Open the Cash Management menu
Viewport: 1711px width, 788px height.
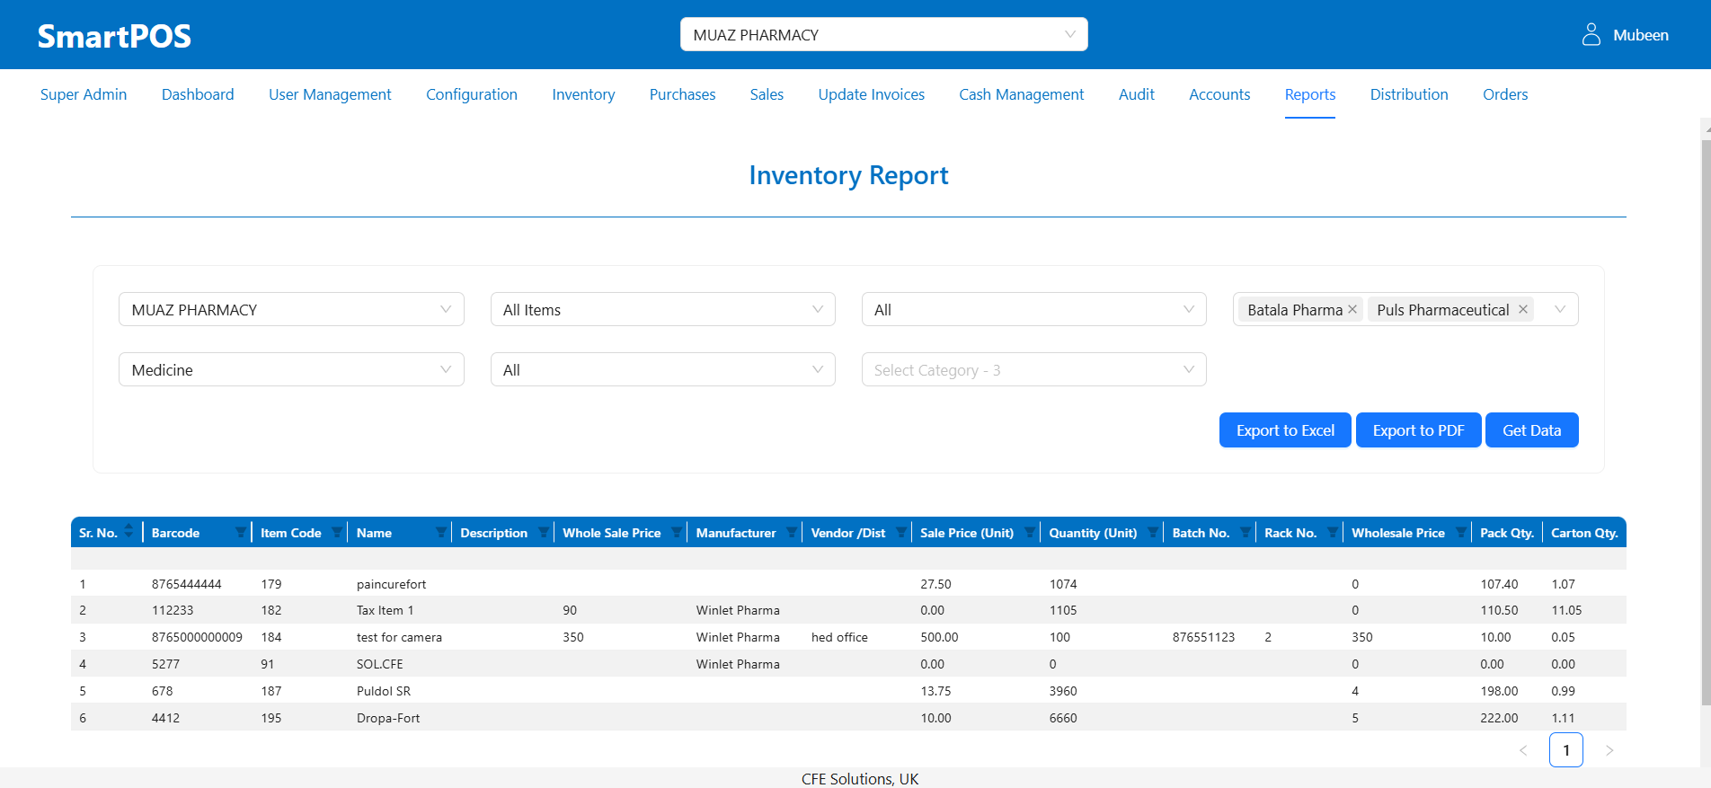(1021, 94)
